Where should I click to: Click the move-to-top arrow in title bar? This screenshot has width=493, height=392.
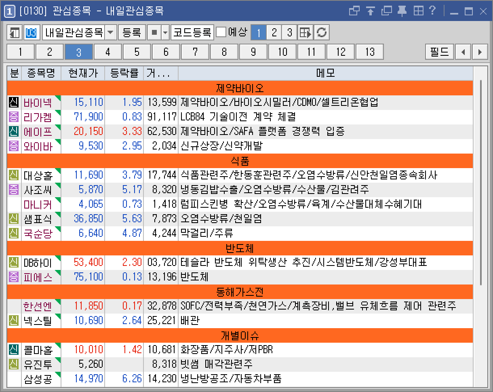click(371, 11)
